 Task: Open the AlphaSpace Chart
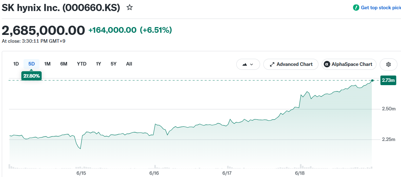(349, 64)
